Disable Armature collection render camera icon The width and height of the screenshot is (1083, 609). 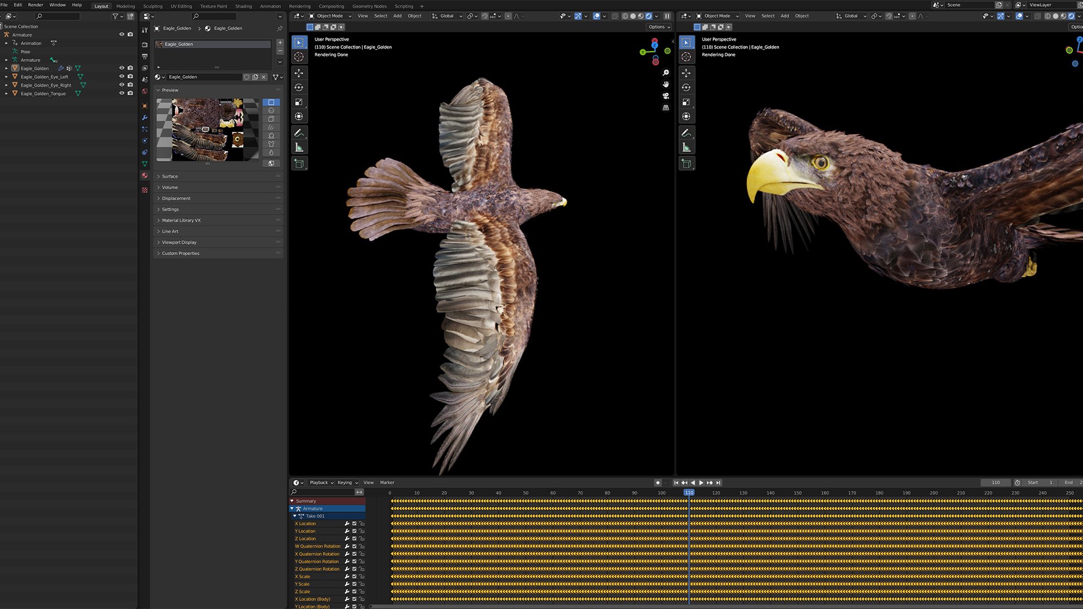tap(130, 34)
